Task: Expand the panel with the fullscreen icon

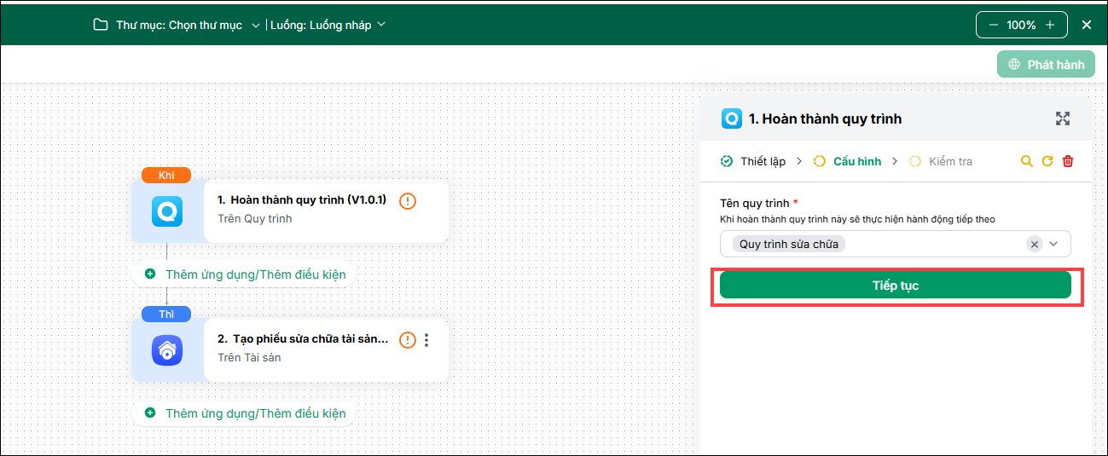Action: tap(1063, 118)
